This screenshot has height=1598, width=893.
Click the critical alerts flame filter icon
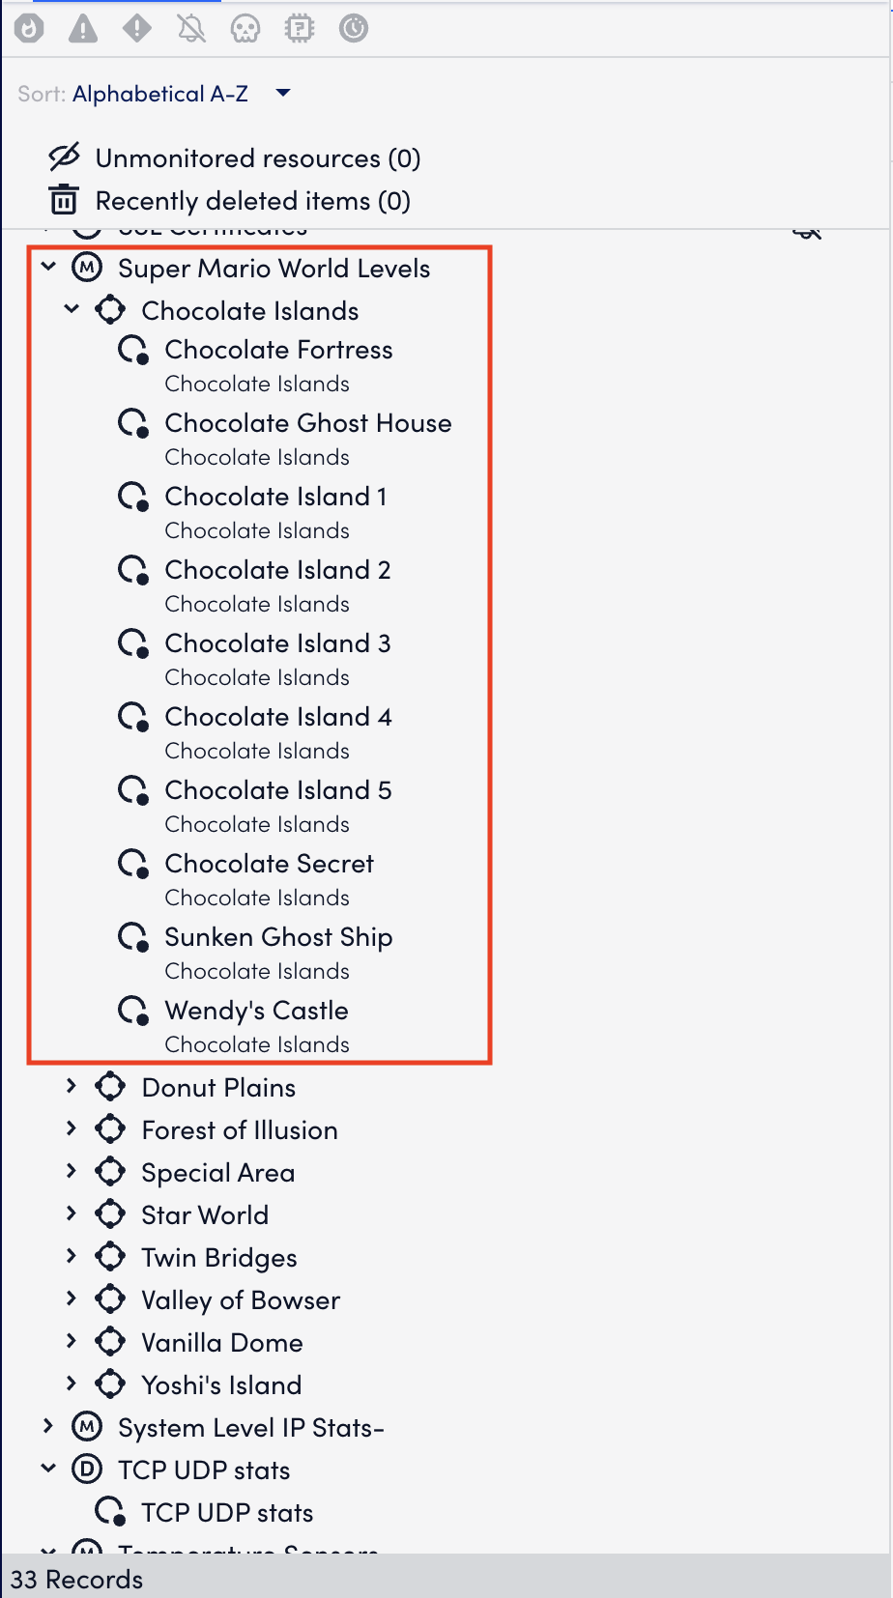(29, 29)
